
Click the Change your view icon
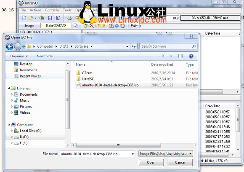click(x=164, y=56)
